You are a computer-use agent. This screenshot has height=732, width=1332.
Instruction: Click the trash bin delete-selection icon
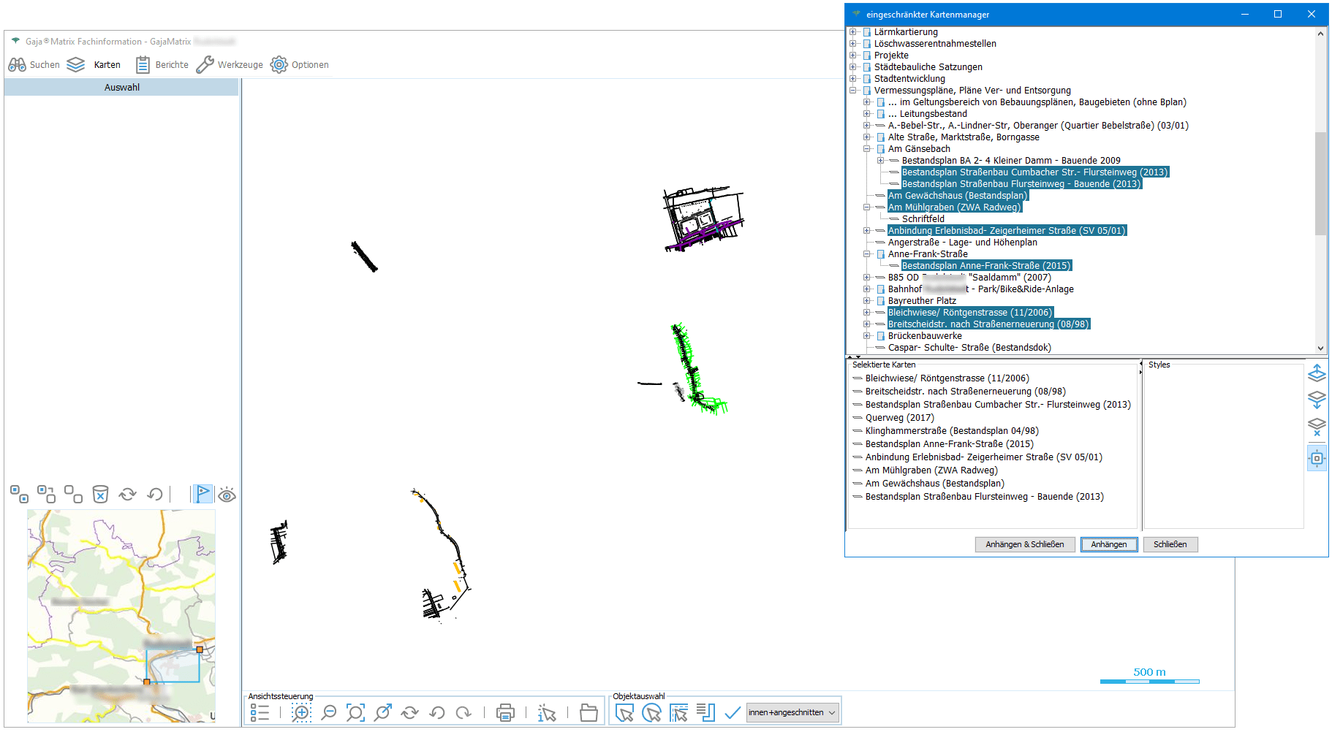100,495
